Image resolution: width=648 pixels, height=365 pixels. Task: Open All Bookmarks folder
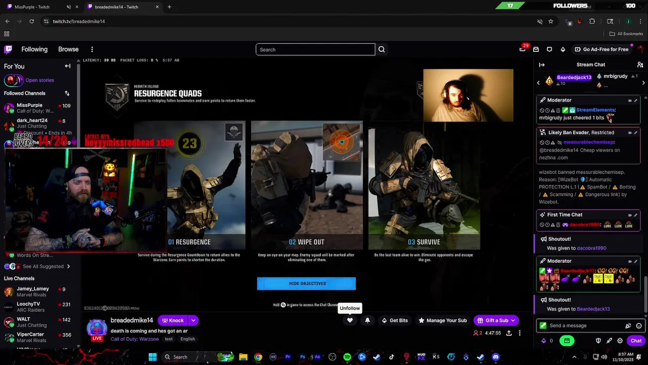[x=626, y=34]
